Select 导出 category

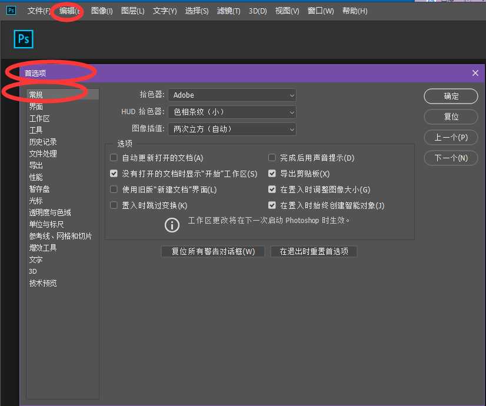point(36,165)
